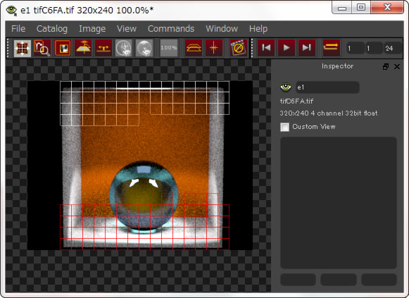Click the frame rate field showing 24
Viewport: 409px width, 298px height.
393,49
